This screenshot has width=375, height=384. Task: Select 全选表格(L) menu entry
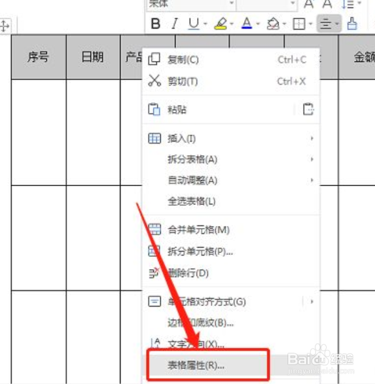click(231, 201)
